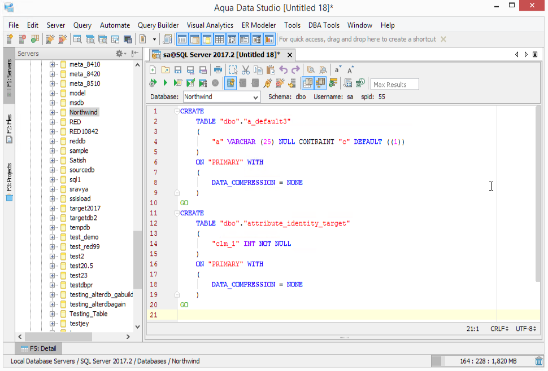The image size is (548, 371).
Task: Click the Cut scissors icon
Action: [x=245, y=70]
